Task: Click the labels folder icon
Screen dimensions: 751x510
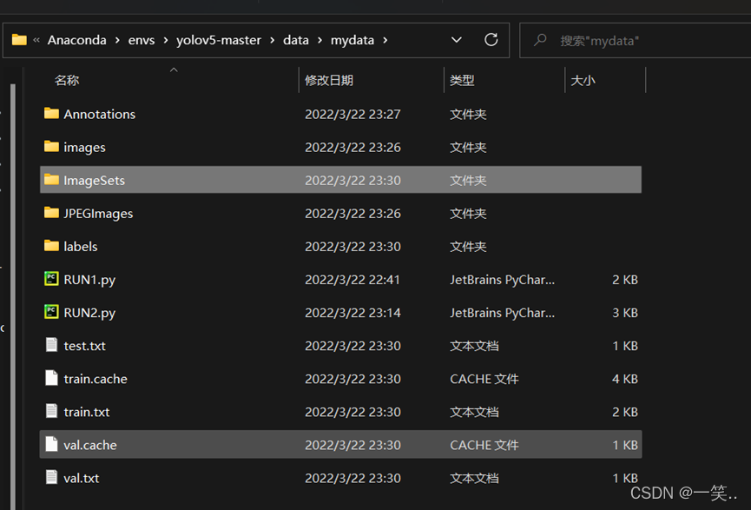Action: [51, 246]
